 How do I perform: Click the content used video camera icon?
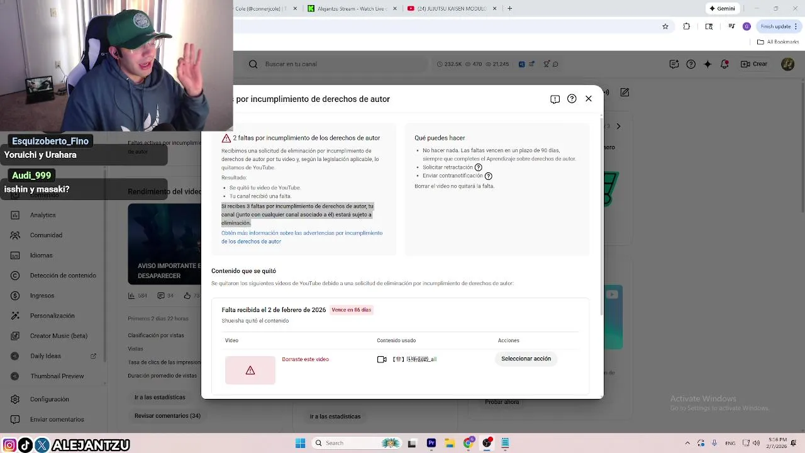click(x=382, y=359)
